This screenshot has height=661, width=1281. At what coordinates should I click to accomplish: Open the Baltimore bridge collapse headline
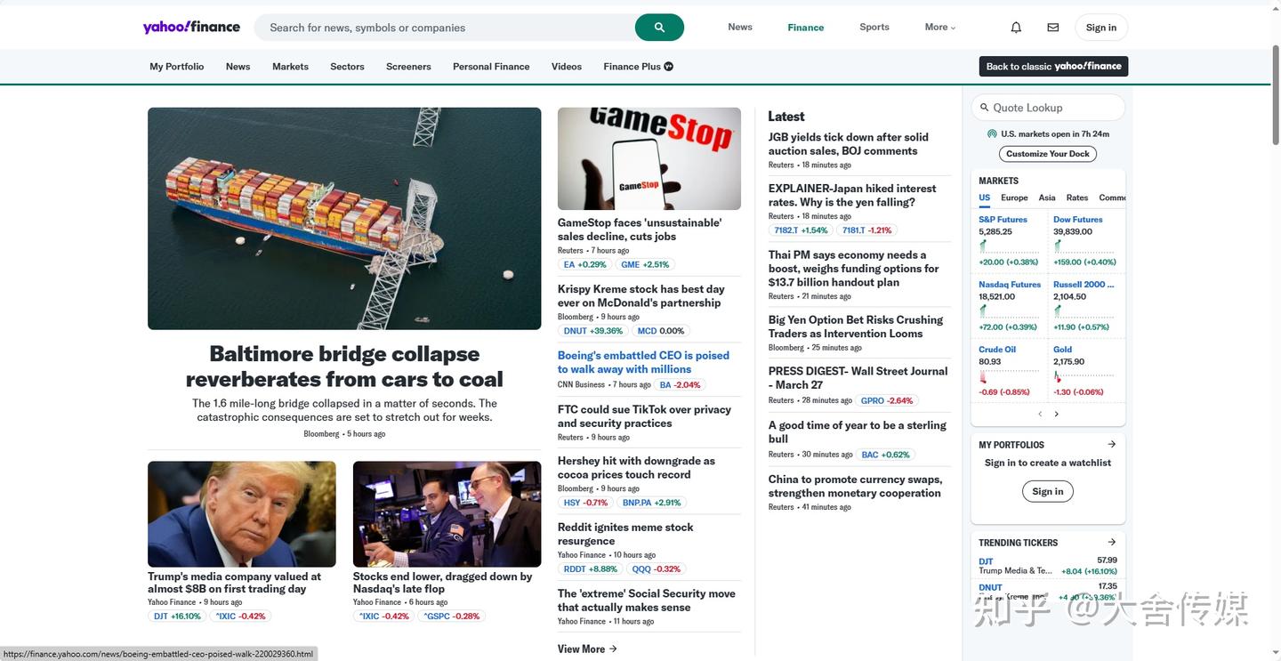(344, 367)
